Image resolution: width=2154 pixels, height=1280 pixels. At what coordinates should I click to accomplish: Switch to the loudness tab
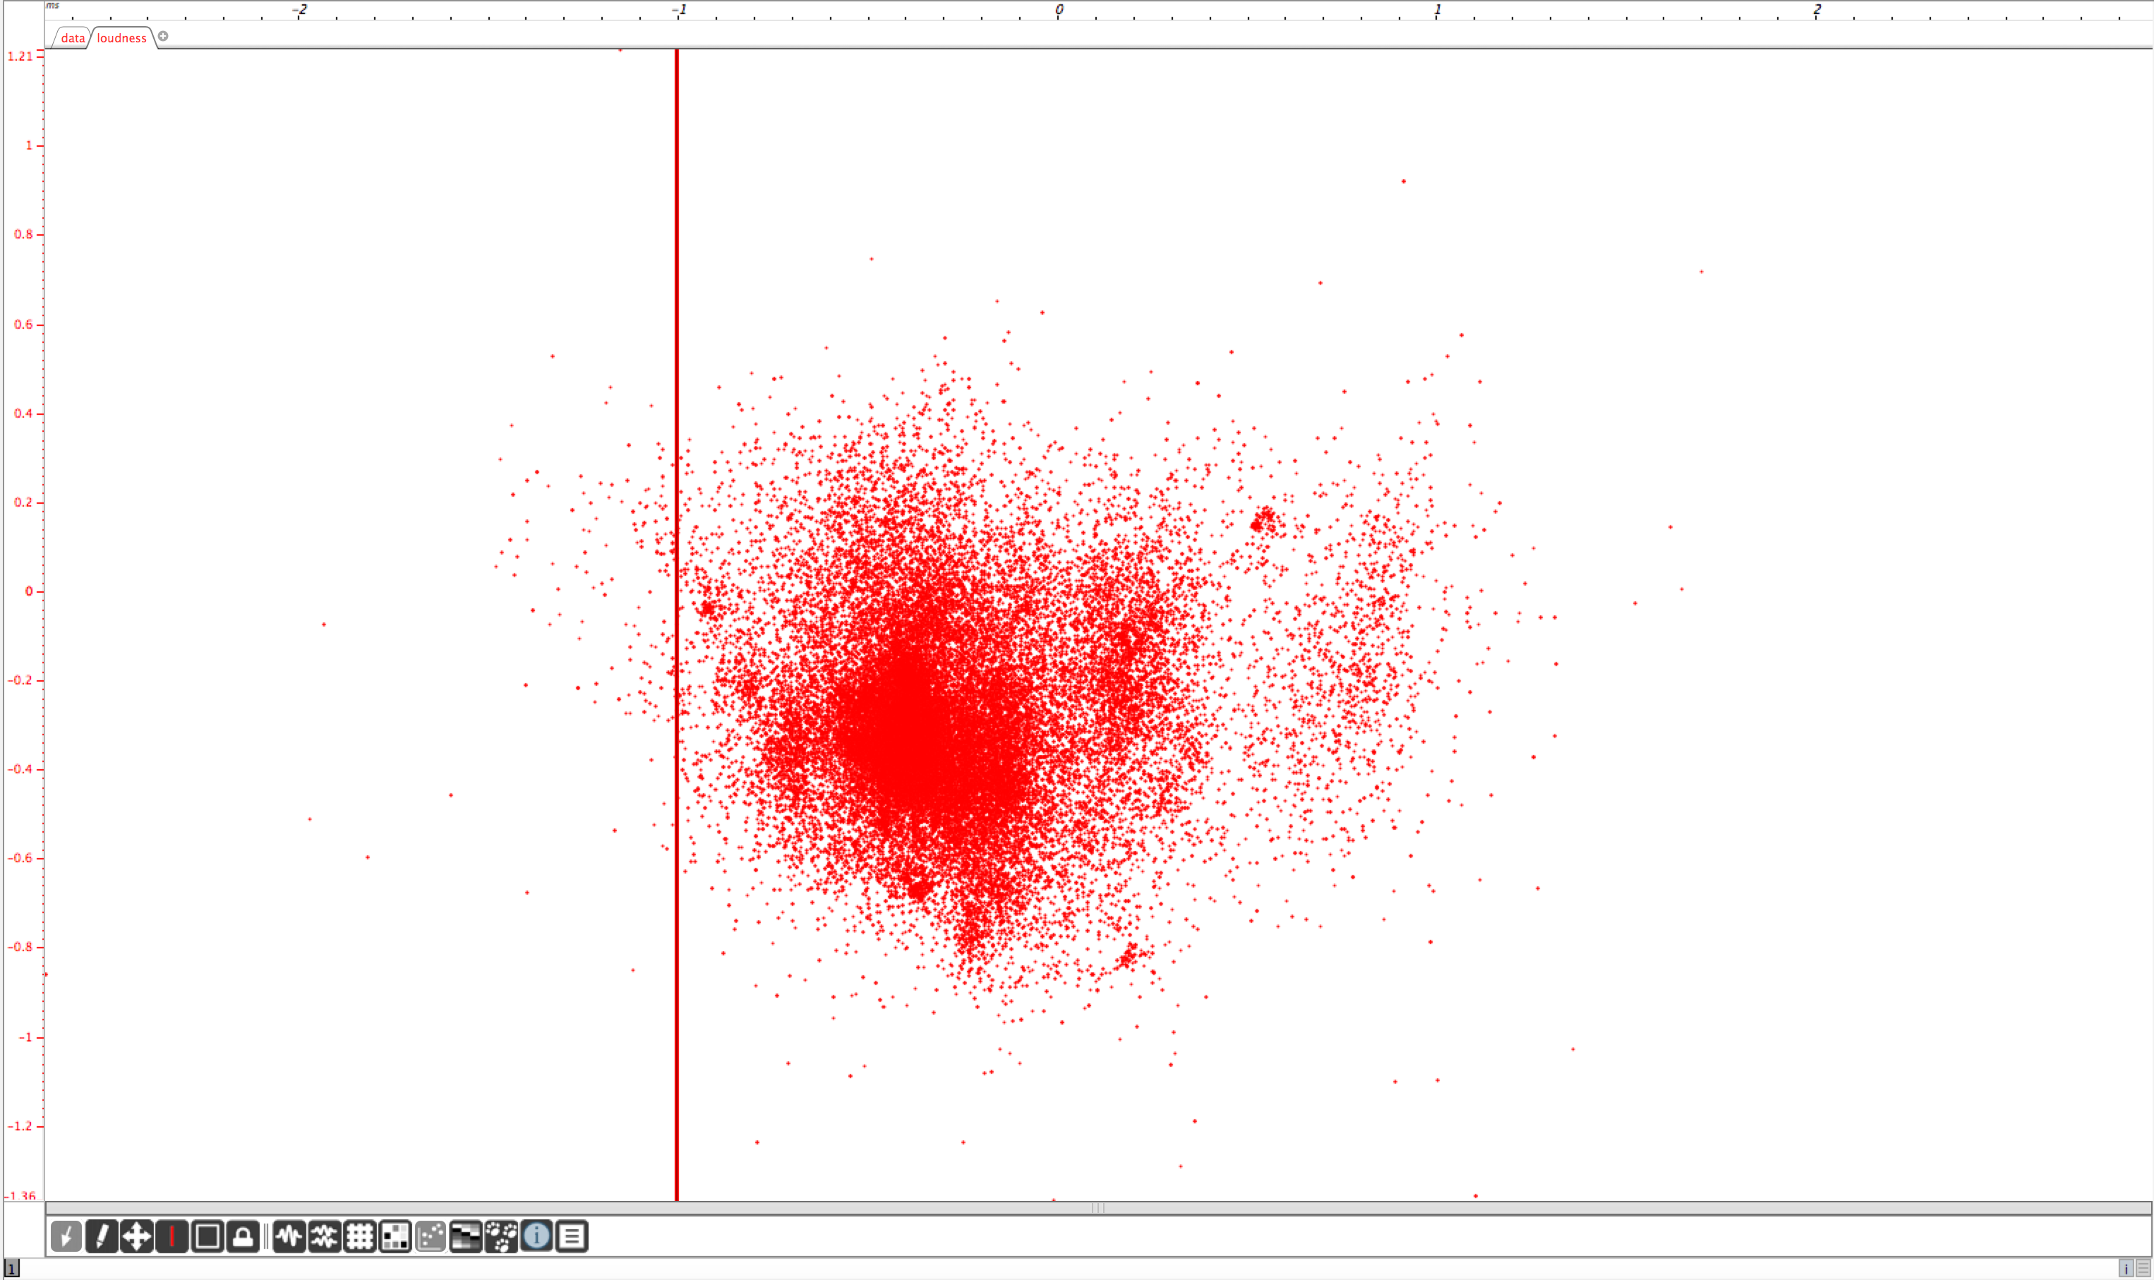pyautogui.click(x=121, y=38)
